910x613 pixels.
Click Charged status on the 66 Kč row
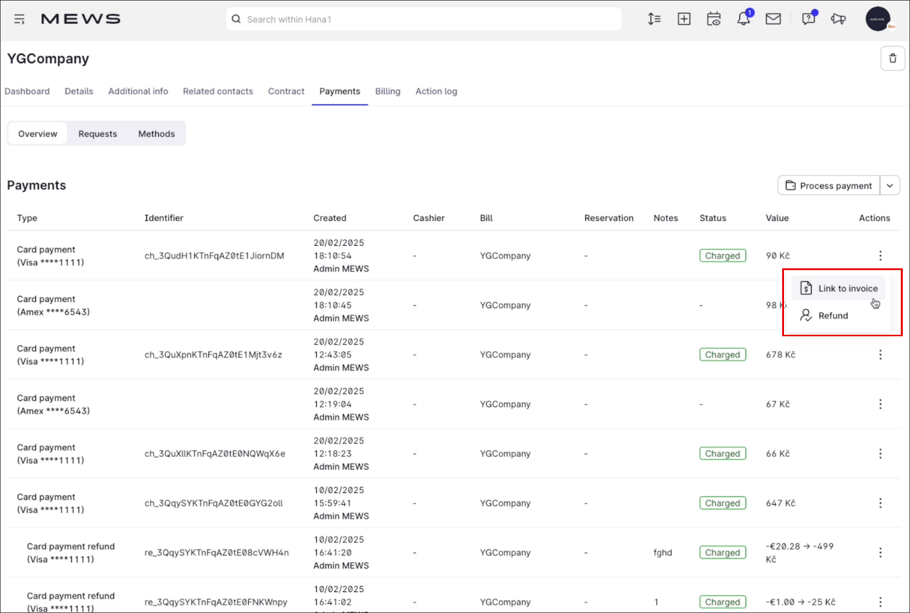(722, 453)
